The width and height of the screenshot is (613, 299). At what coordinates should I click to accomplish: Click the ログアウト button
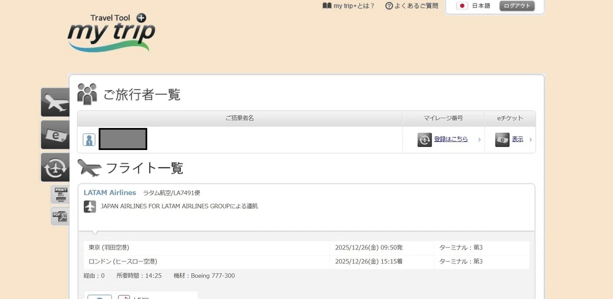(x=517, y=6)
